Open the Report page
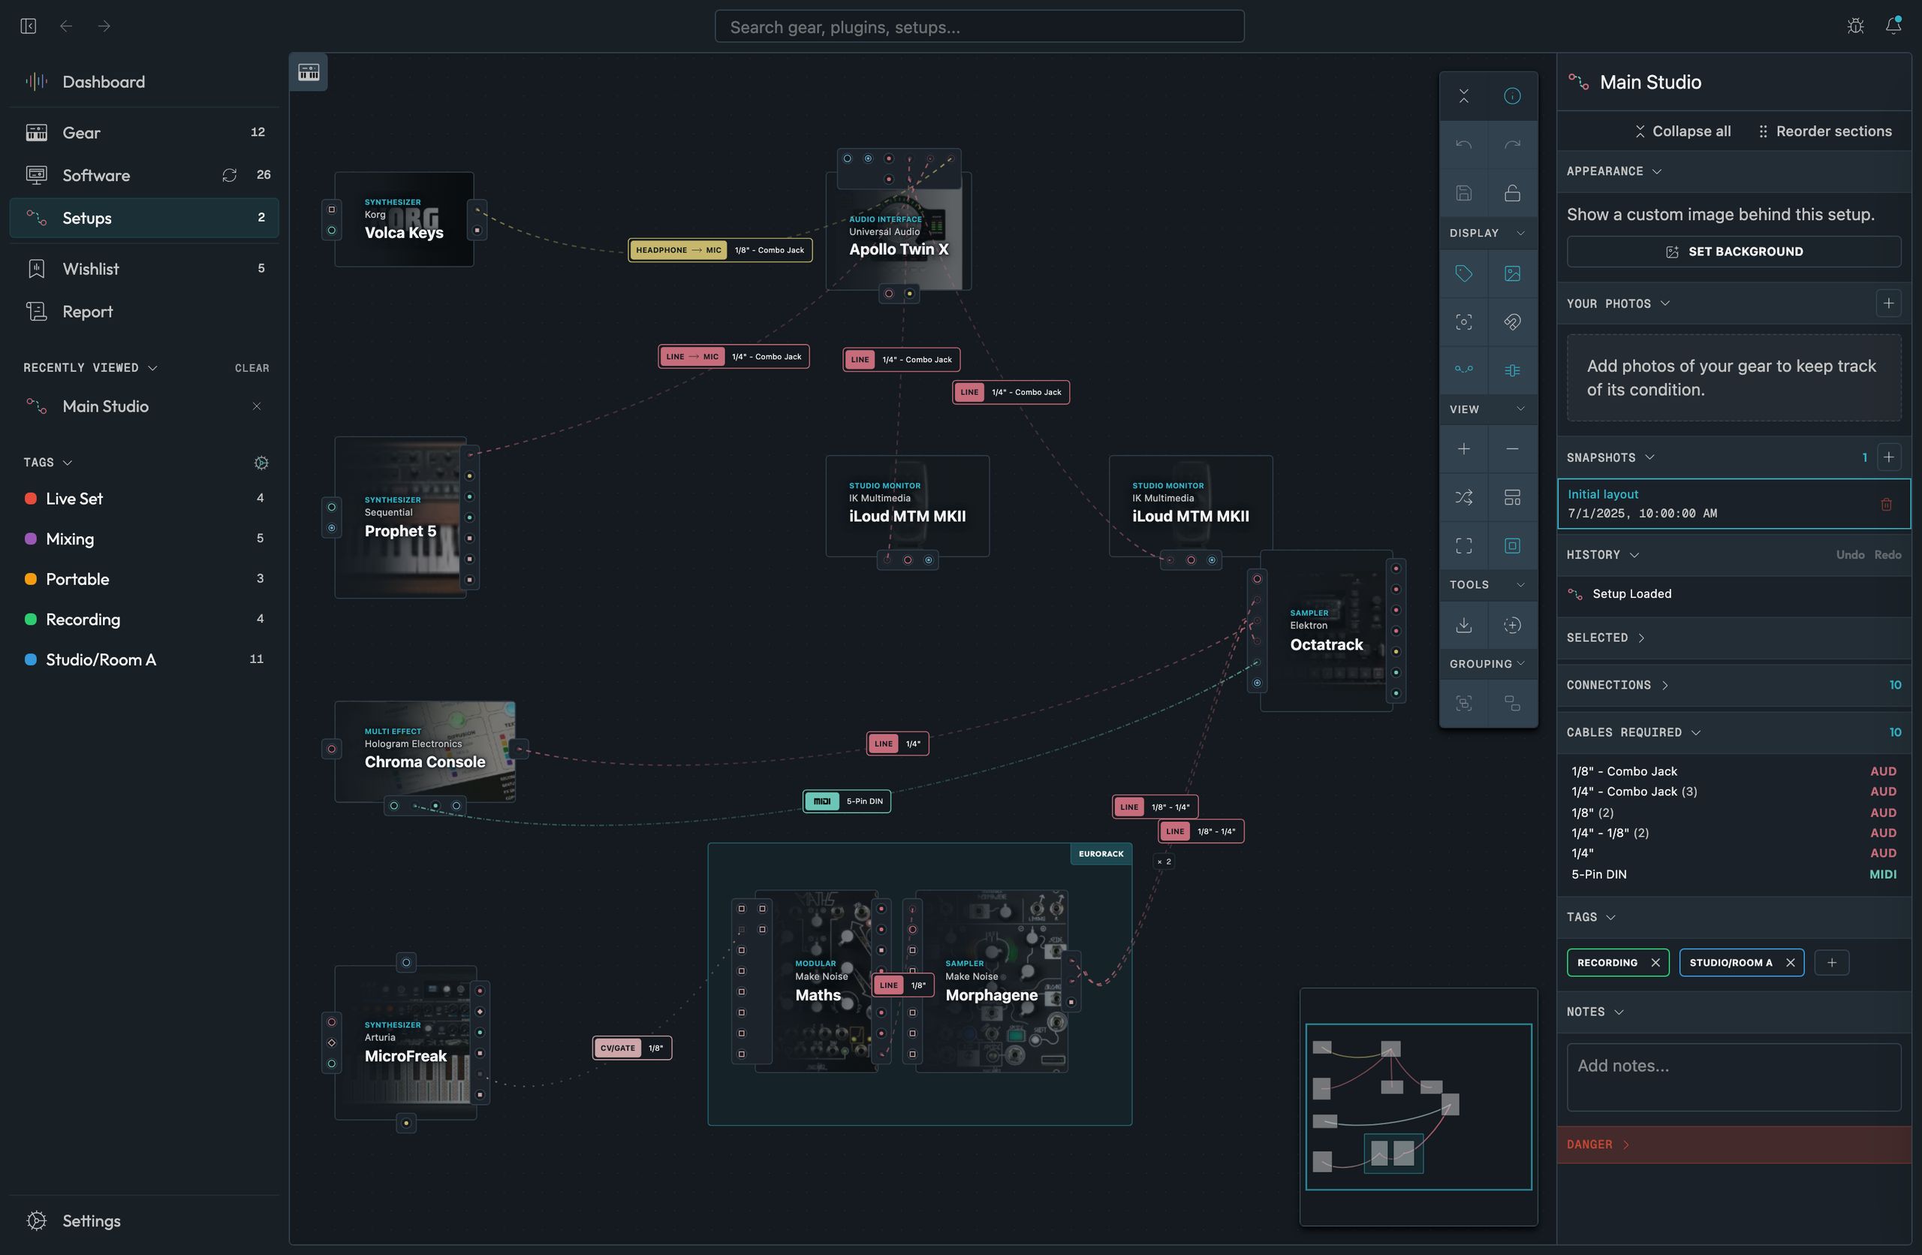The width and height of the screenshot is (1922, 1255). pos(143,312)
